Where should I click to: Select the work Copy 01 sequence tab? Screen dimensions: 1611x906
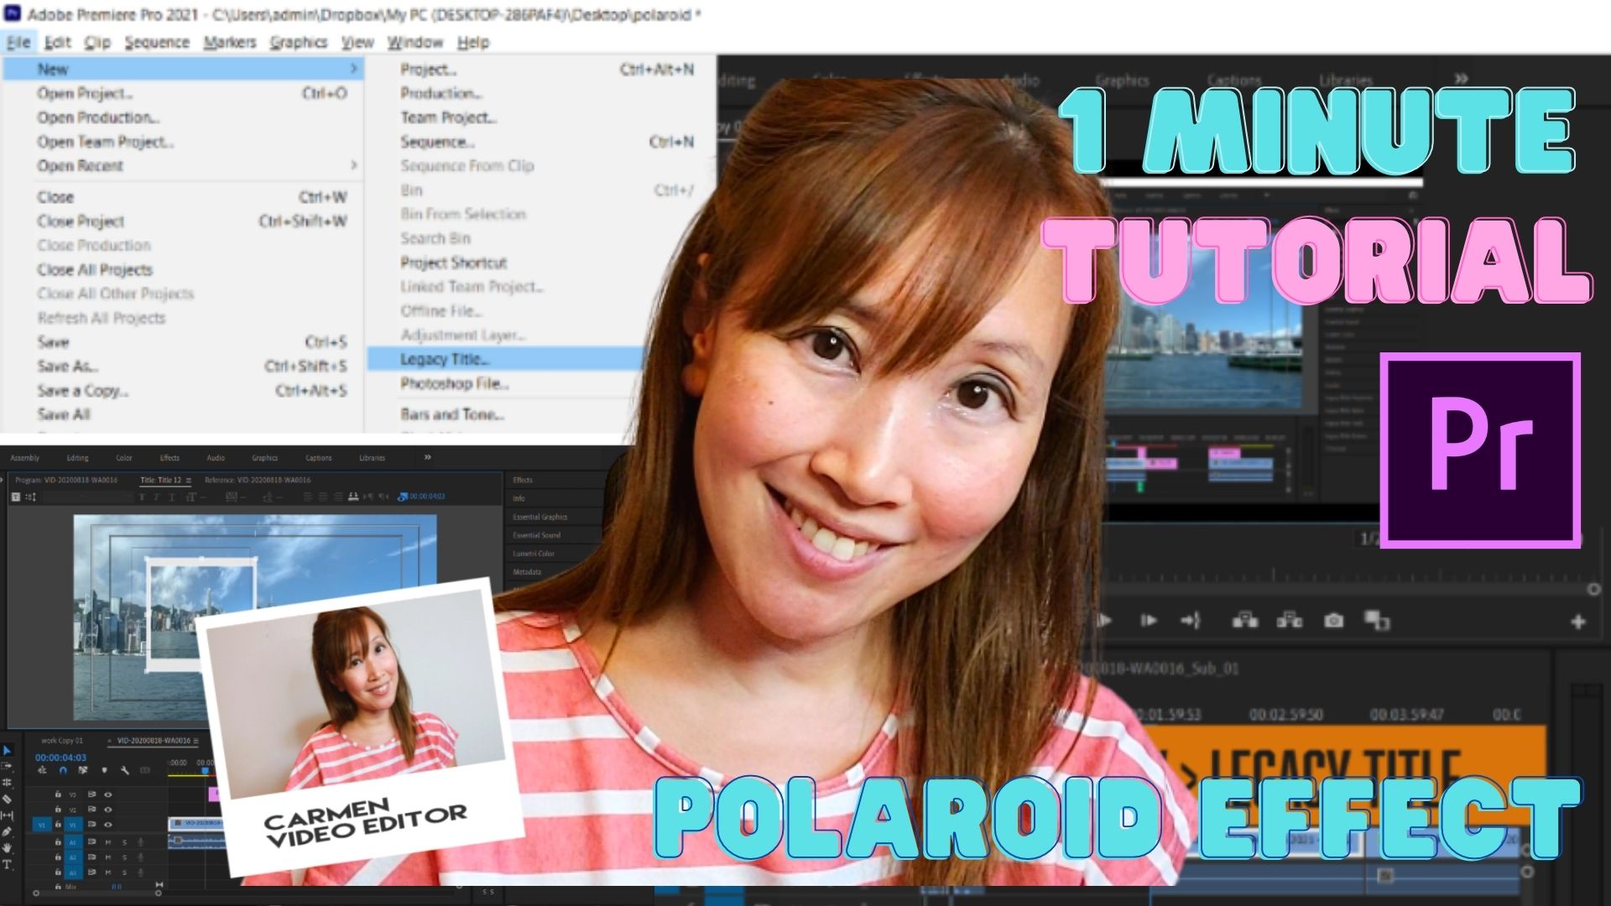coord(62,741)
